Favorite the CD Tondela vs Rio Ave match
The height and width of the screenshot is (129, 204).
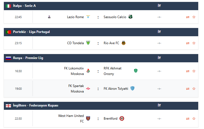194,43
